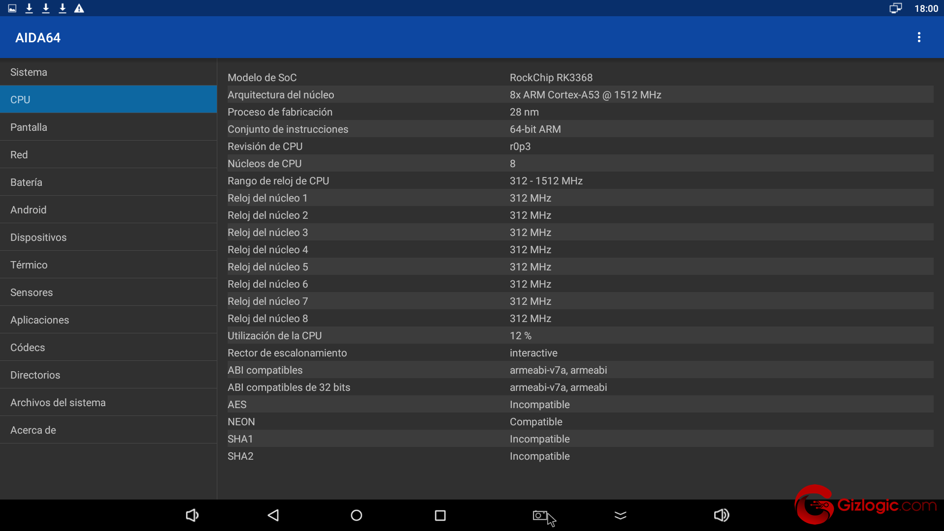Tap the home circle navigation button
The width and height of the screenshot is (944, 531).
click(356, 515)
